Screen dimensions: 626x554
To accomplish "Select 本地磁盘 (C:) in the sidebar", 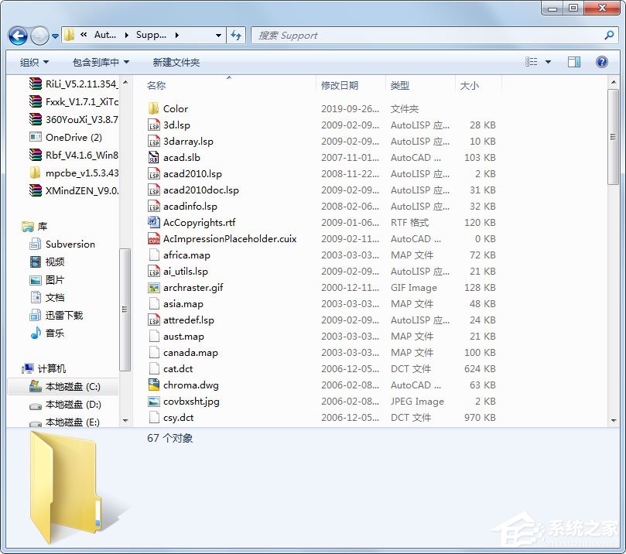I will [74, 386].
